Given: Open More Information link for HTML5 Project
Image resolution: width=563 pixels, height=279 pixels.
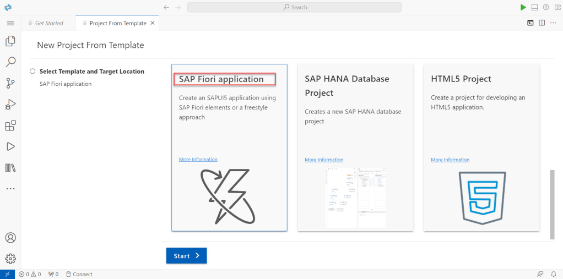Looking at the screenshot, I should 450,160.
